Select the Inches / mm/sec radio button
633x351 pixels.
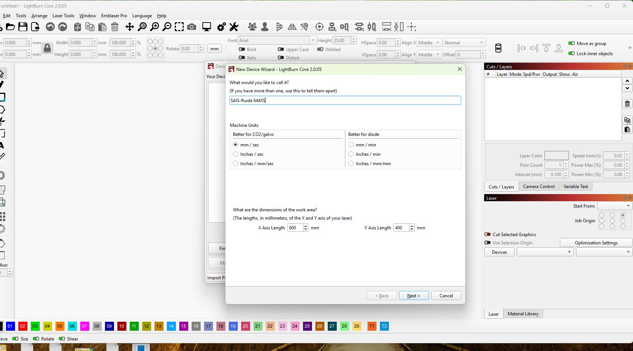click(235, 163)
